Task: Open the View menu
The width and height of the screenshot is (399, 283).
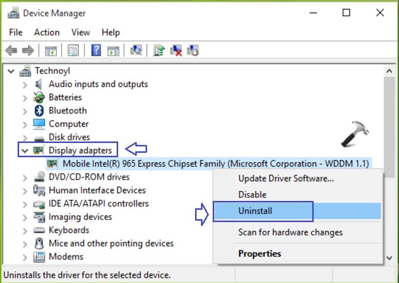Action: pos(80,32)
